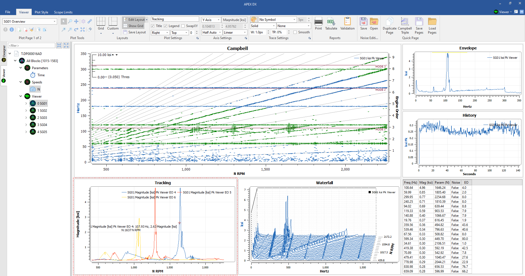Click the redo arrow plot tool
Screen dimensions: 525x276
point(76,30)
